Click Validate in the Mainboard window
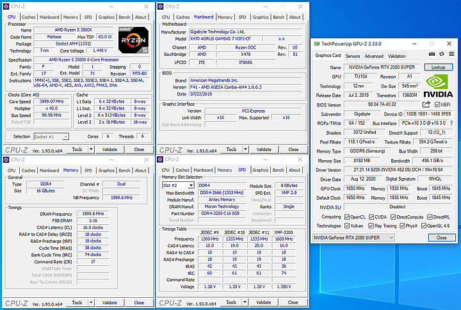461x310 pixels. click(264, 149)
